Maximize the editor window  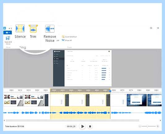(151, 28)
